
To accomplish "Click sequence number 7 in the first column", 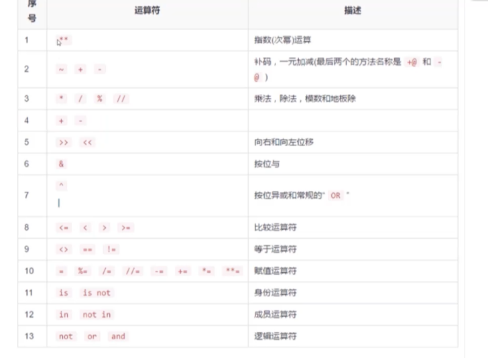I will pyautogui.click(x=26, y=196).
